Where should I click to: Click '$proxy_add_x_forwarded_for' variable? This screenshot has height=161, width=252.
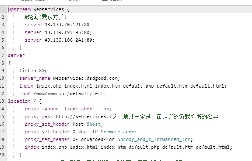[154, 139]
